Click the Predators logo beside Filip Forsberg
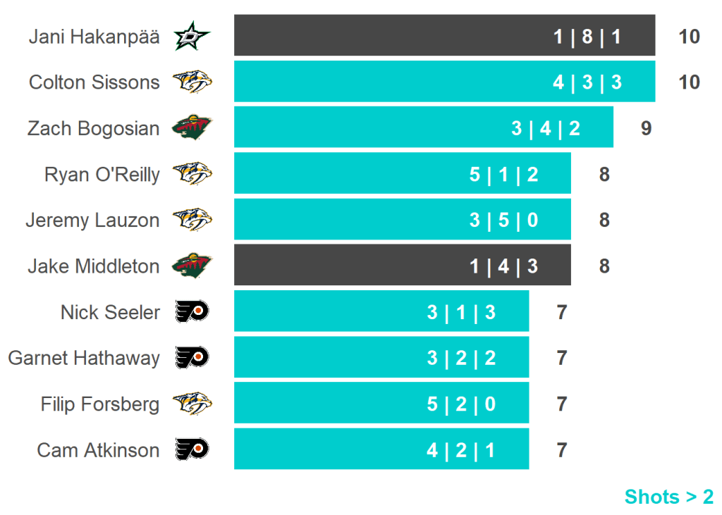This screenshot has height=515, width=722. click(192, 404)
